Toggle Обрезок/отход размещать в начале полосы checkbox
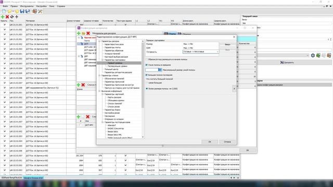Image resolution: width=333 pixels, height=187 pixels. [x=147, y=60]
